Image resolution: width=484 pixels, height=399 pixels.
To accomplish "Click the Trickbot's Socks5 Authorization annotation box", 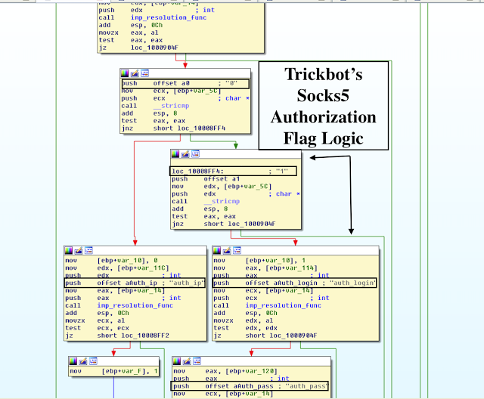I will 324,106.
